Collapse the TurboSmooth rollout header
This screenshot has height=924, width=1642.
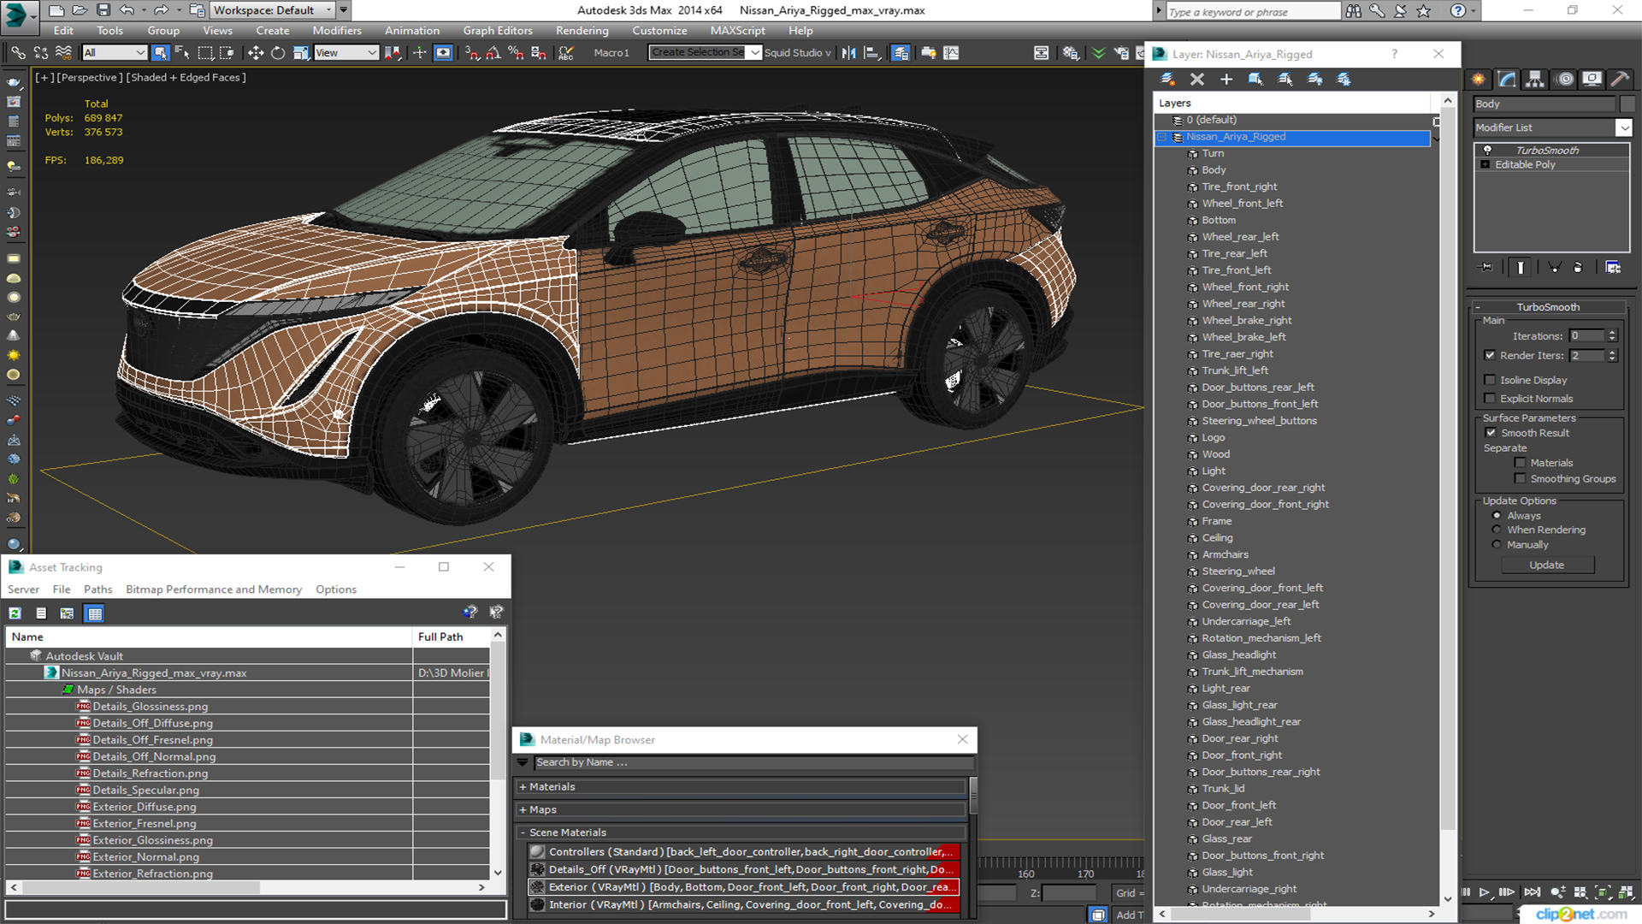[1548, 307]
